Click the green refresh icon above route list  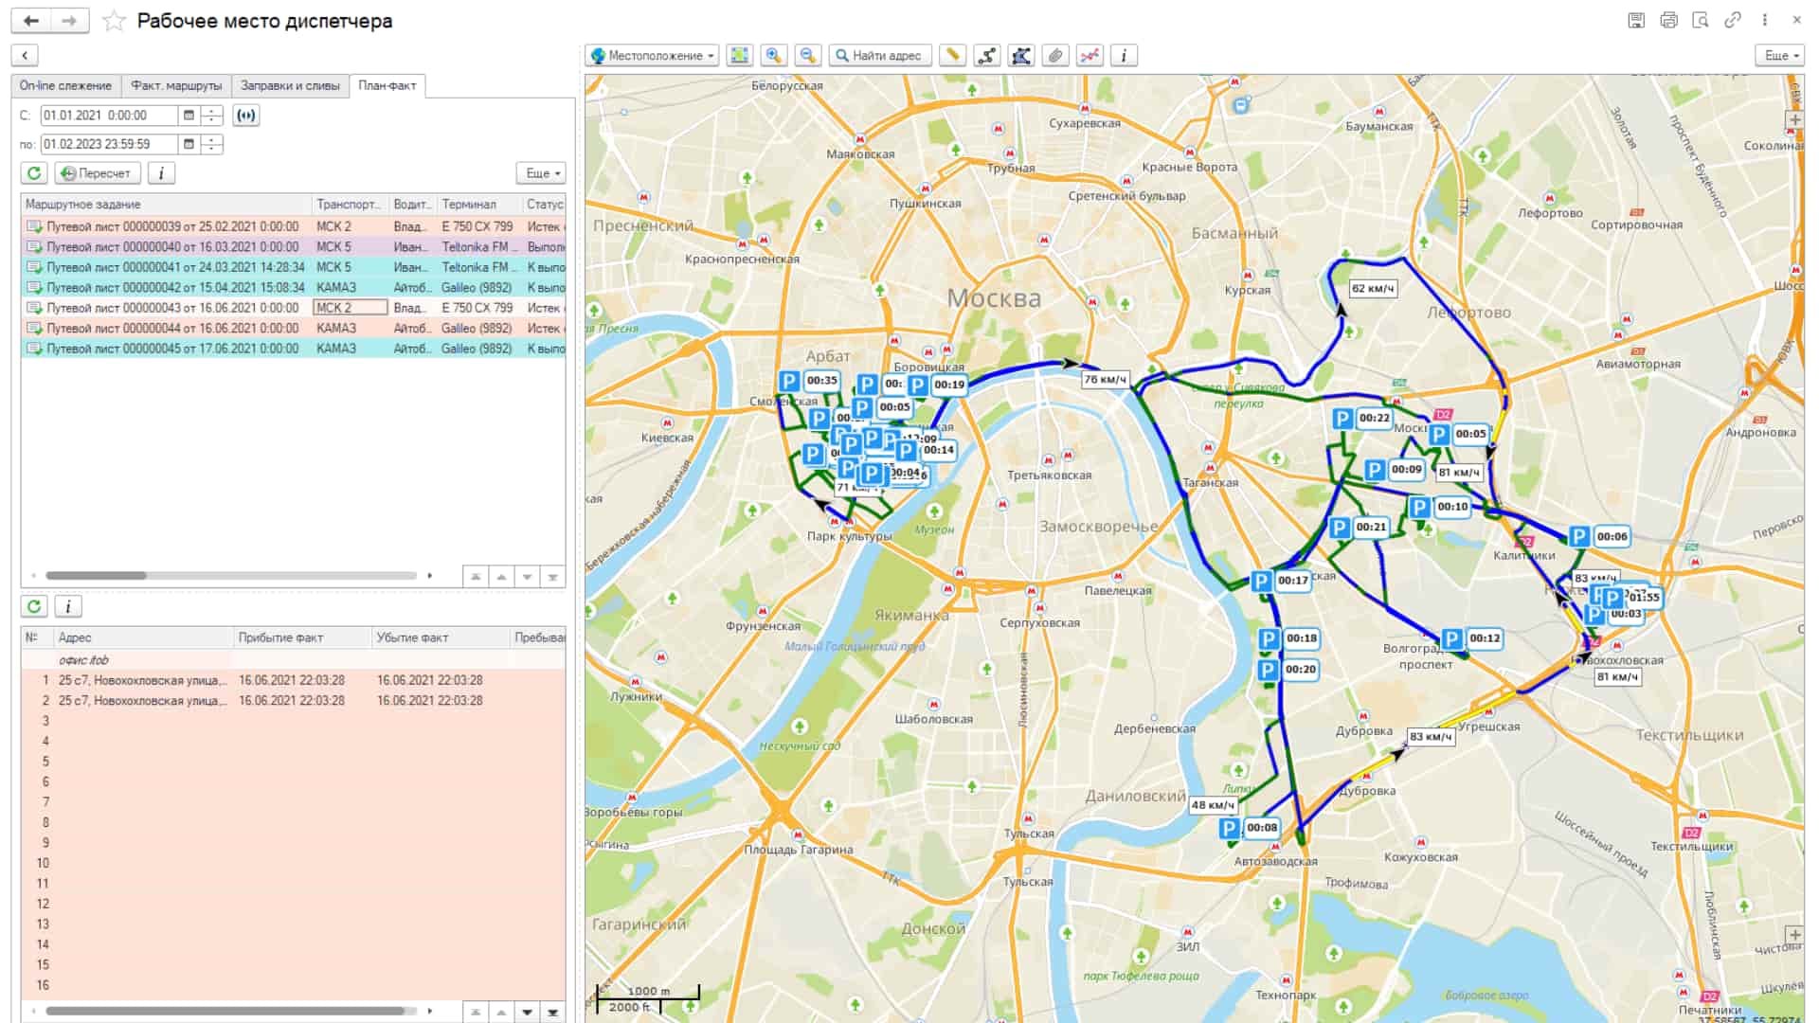34,173
